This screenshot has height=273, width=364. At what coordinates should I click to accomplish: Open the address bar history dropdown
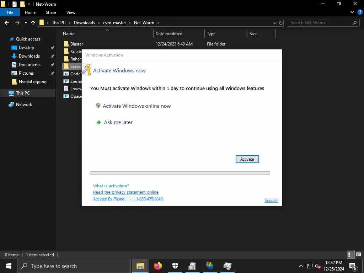pyautogui.click(x=275, y=23)
